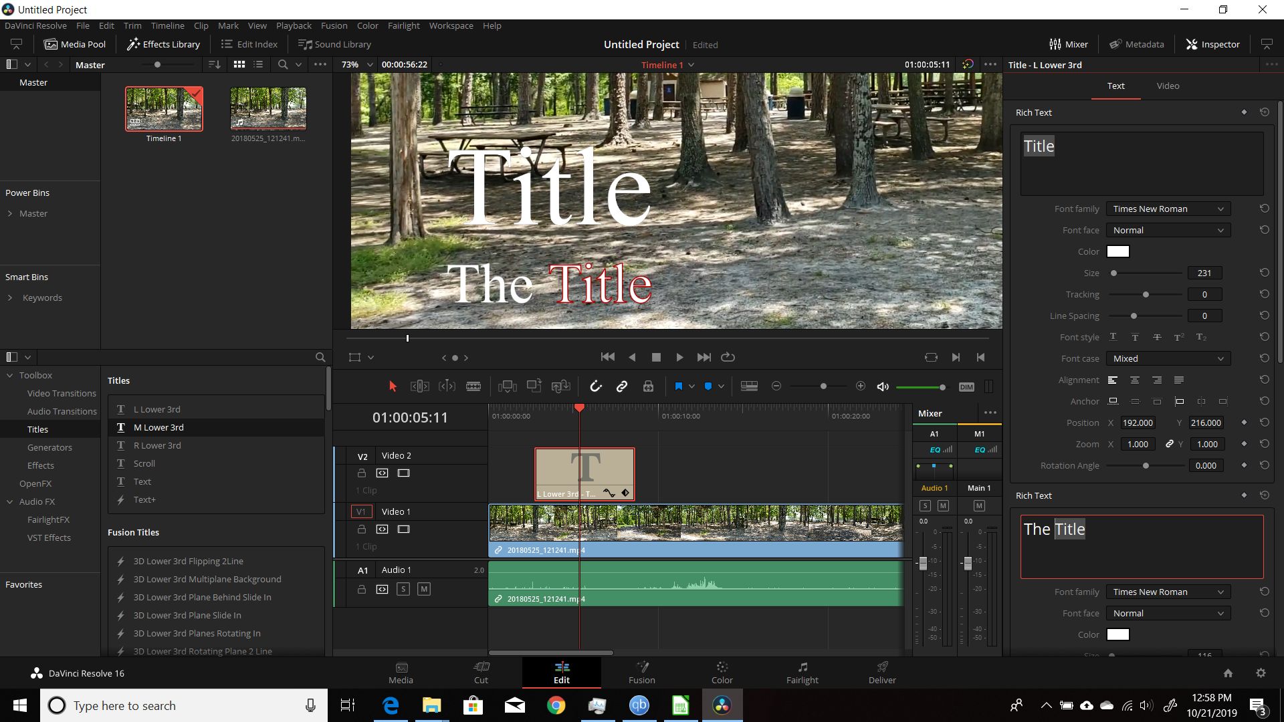Jump to first frame in viewer
Screen dimensions: 1284x722
(608, 357)
